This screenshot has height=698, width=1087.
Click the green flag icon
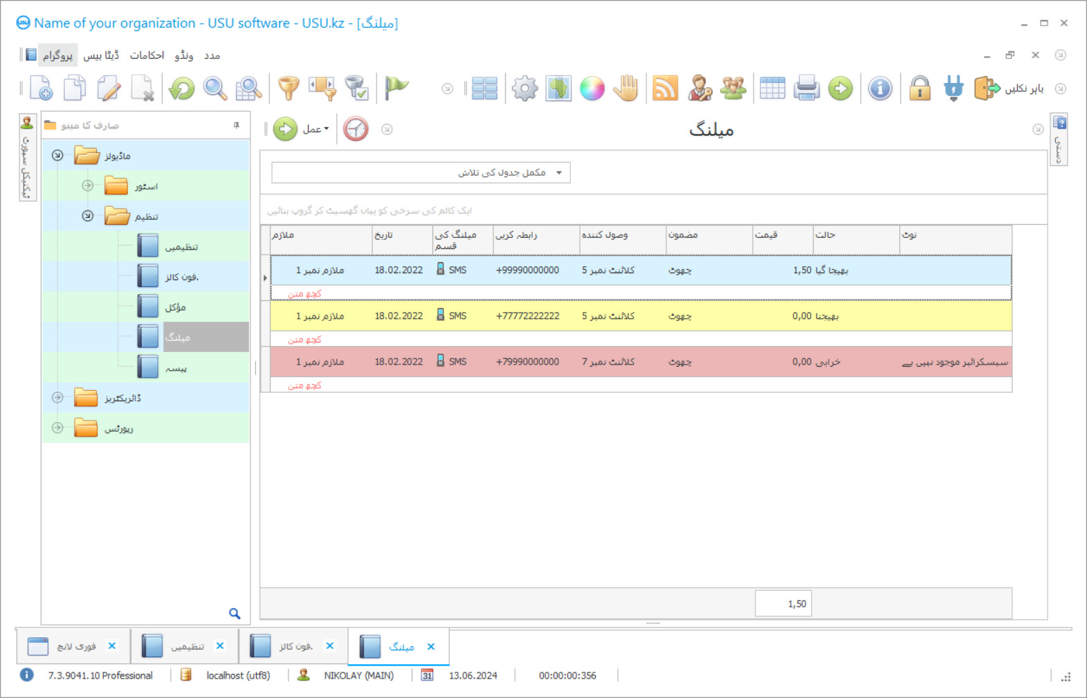(x=396, y=88)
